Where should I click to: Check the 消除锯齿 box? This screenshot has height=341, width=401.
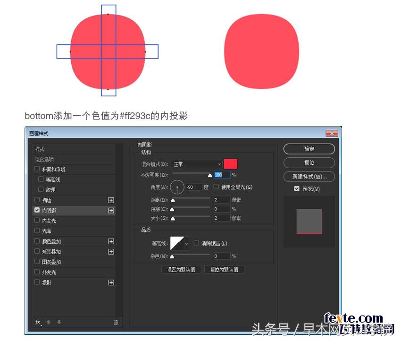coord(197,243)
